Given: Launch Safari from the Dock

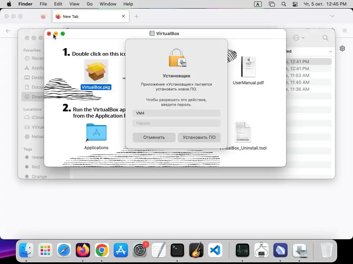Looking at the screenshot, I should [x=64, y=250].
